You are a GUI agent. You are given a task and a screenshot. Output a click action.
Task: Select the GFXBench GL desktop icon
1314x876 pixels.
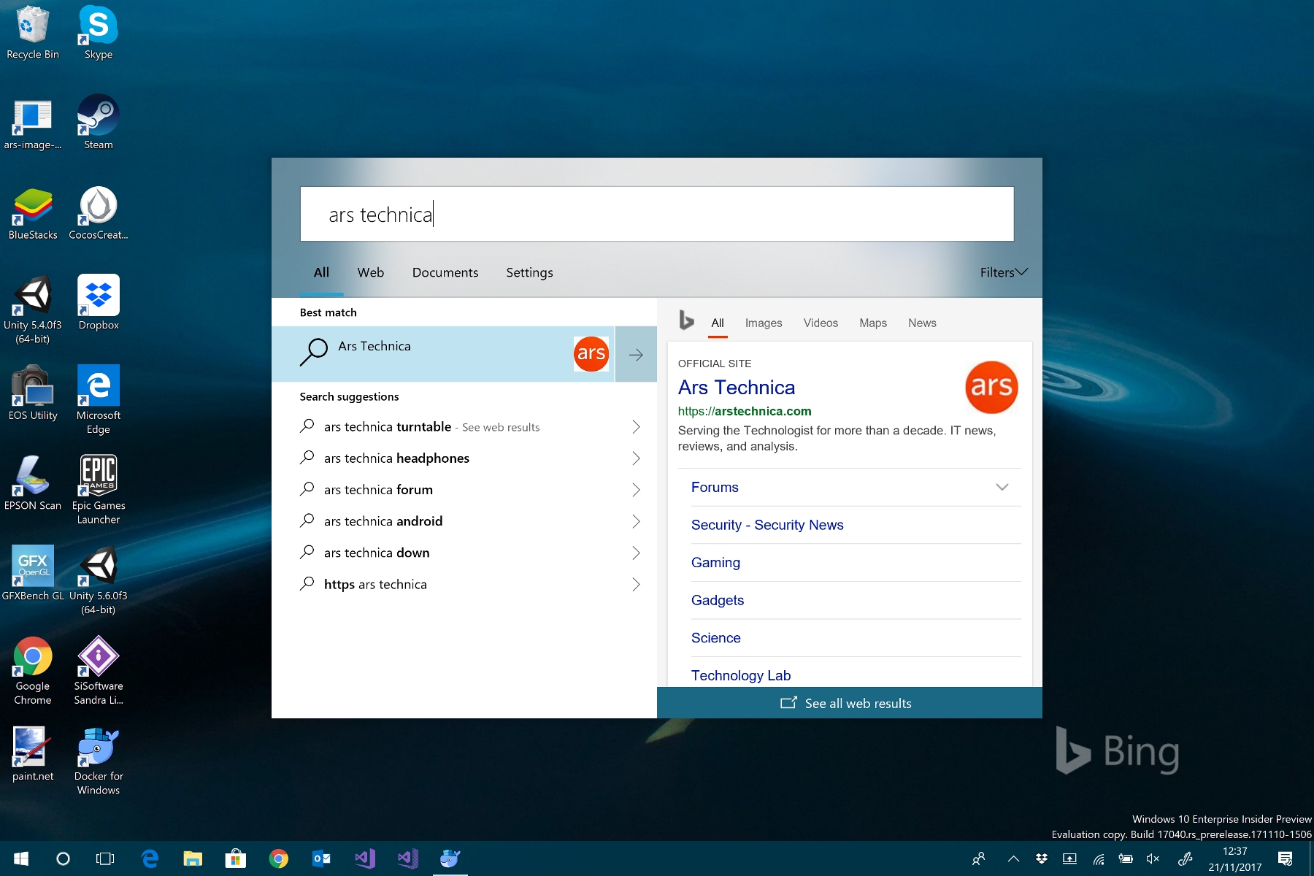(32, 575)
